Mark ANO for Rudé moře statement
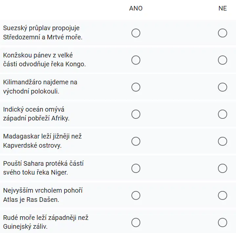This screenshot has width=236, height=233. [136, 222]
